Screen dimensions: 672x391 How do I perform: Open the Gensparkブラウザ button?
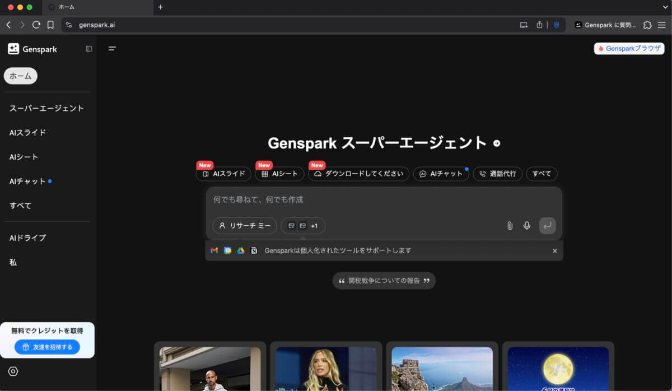pyautogui.click(x=628, y=49)
